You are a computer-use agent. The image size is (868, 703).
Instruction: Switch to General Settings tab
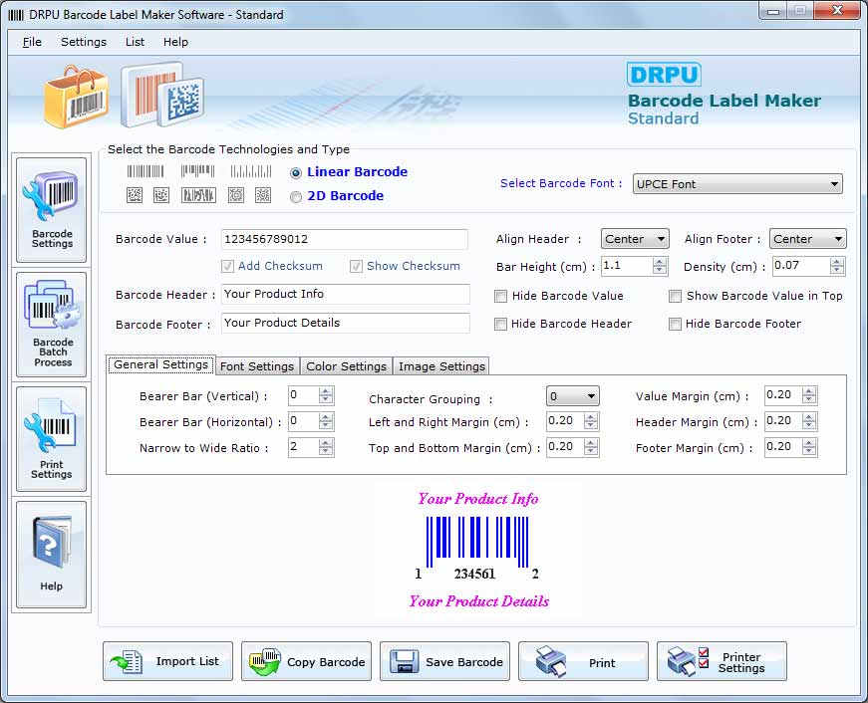coord(161,365)
